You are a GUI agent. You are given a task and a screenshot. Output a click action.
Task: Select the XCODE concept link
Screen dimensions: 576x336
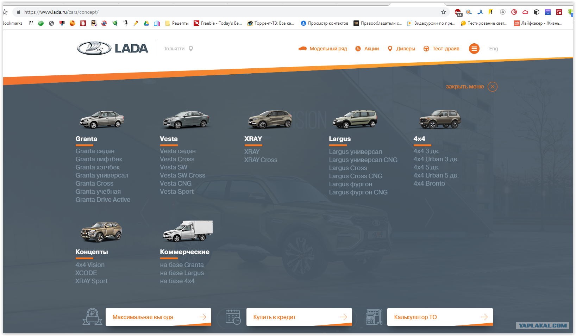pos(86,273)
